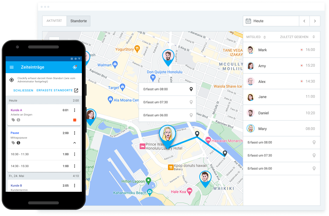Viewport: 329px width, 216px height.
Task: Open options menu for Pause entry
Action: [x=74, y=133]
